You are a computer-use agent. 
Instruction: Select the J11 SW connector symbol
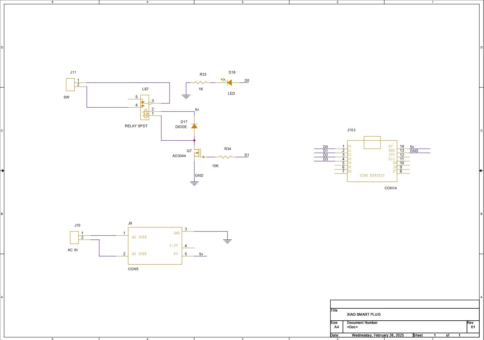click(x=70, y=84)
